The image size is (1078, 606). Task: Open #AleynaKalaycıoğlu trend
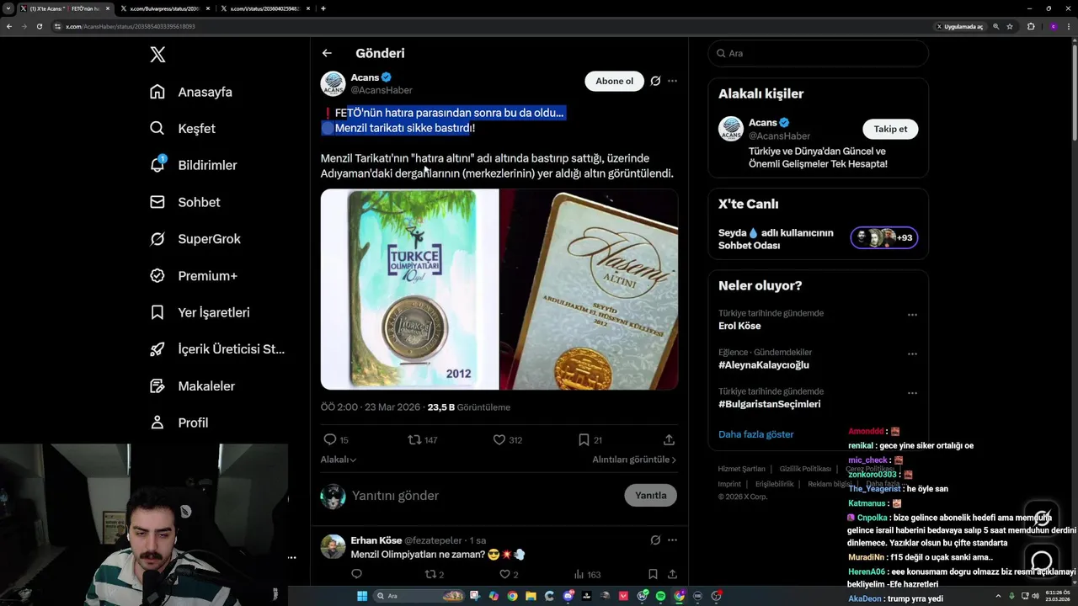pyautogui.click(x=764, y=364)
